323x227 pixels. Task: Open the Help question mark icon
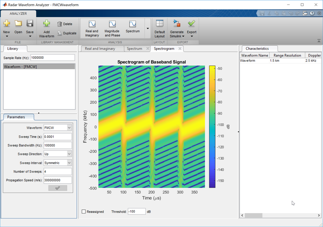(x=311, y=14)
